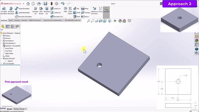The width and height of the screenshot is (199, 112).
Task: Open the MBD Dimensions tab
Action: [35, 20]
